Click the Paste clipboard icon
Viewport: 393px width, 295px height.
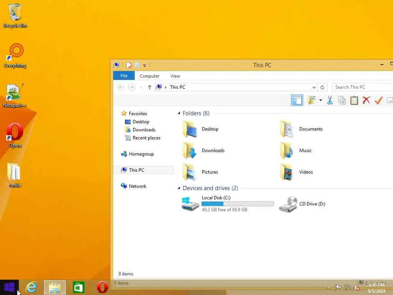pos(354,100)
